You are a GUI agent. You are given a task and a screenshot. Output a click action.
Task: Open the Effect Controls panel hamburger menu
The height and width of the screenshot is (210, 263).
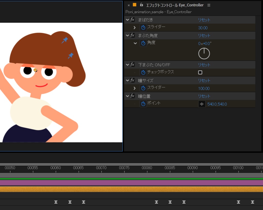[x=209, y=5]
